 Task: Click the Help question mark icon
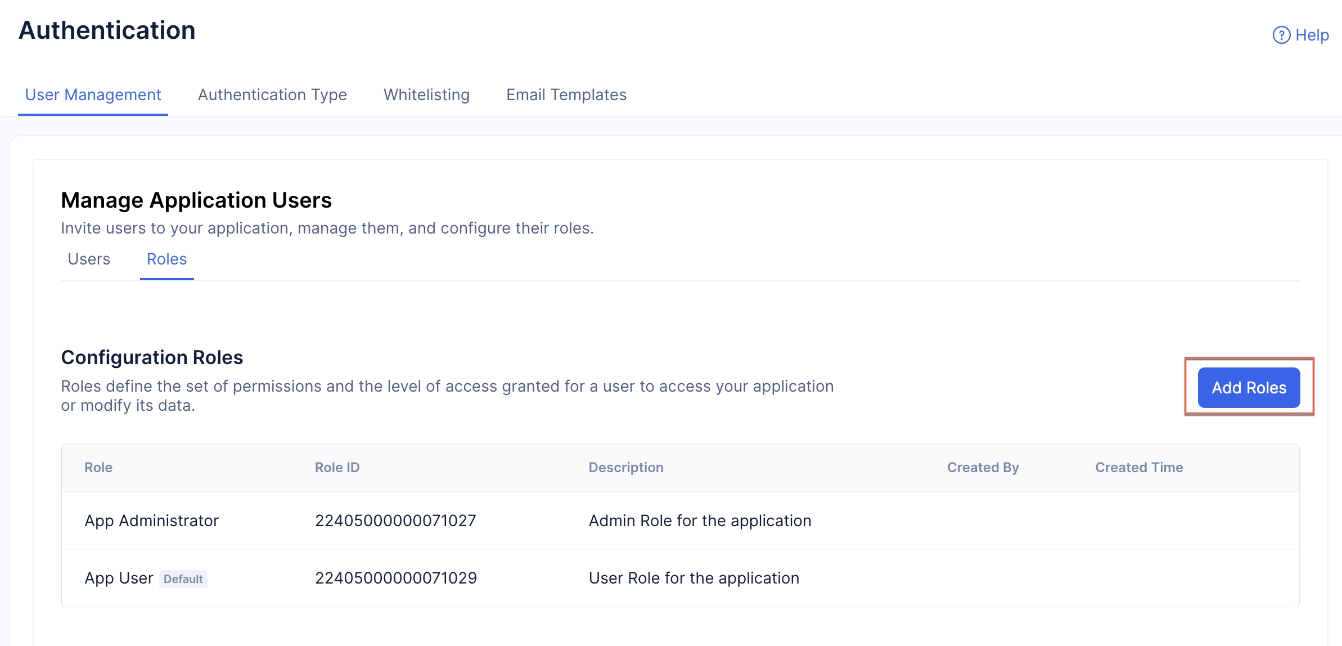coord(1281,35)
